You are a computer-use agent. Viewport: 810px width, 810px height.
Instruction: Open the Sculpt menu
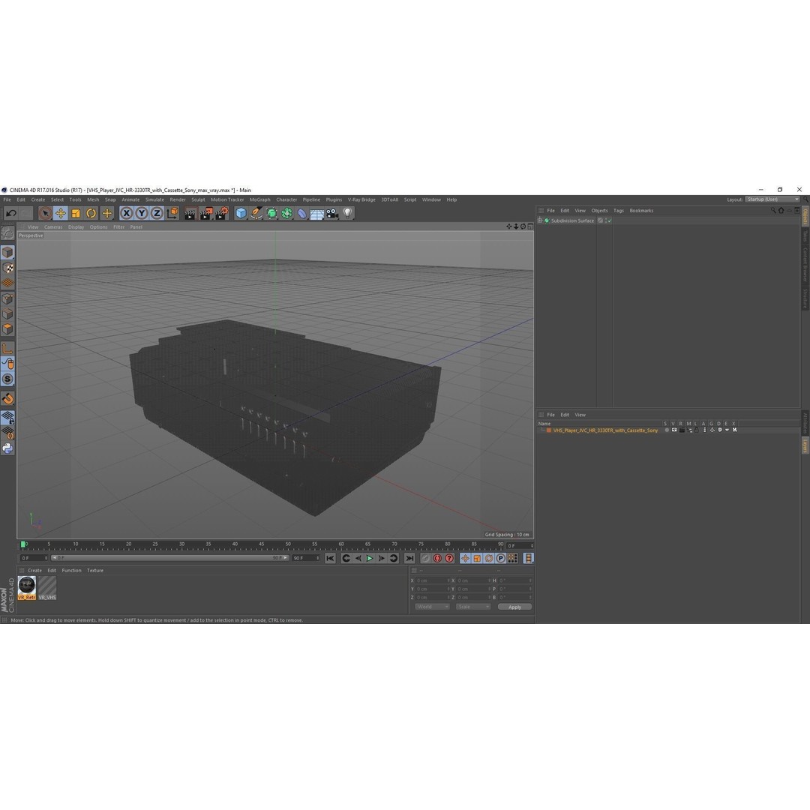(x=198, y=200)
